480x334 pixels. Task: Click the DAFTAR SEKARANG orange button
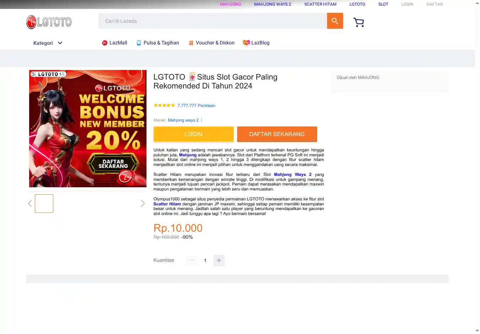pyautogui.click(x=277, y=134)
